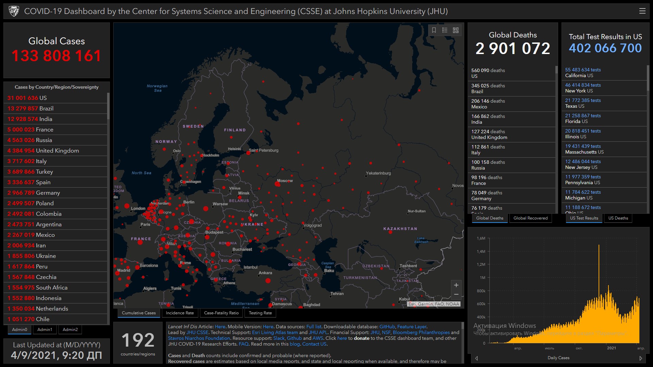Image resolution: width=653 pixels, height=367 pixels.
Task: Zoom in the map with plus button
Action: [x=456, y=285]
